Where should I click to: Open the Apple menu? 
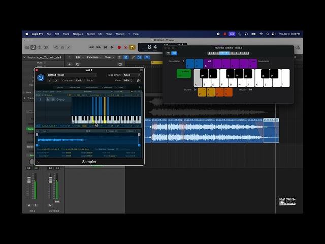[27, 34]
